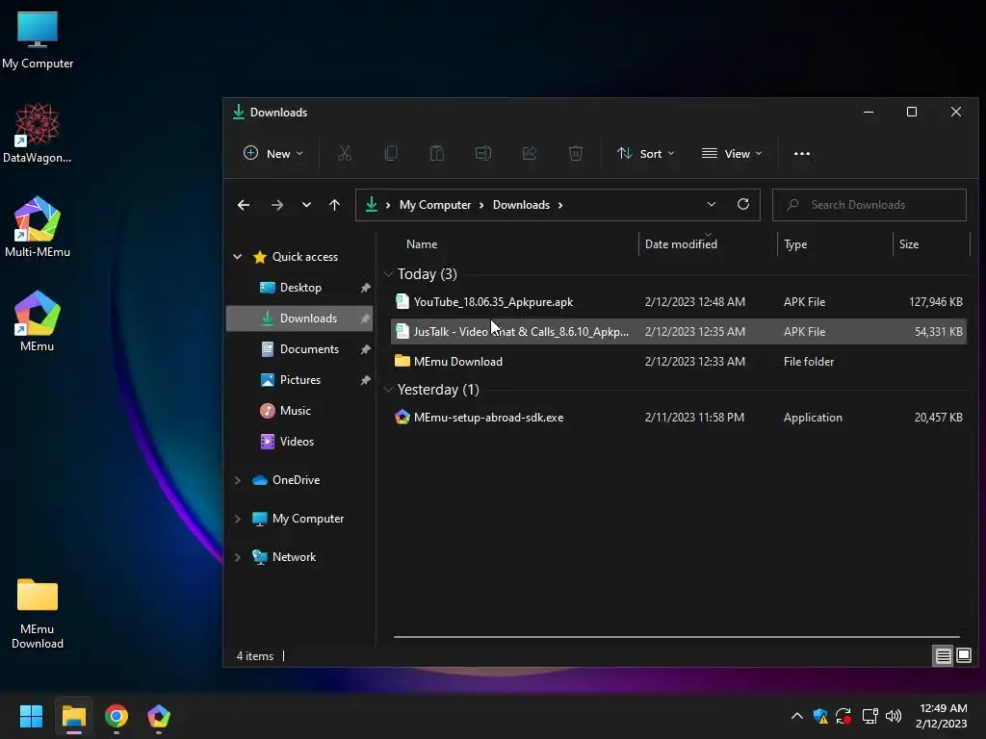Screen dimensions: 986x739
Task: Click the sync update tray icon
Action: [843, 716]
